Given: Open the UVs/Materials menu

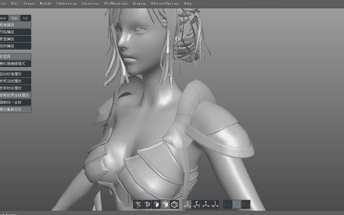Looking at the screenshot, I should (116, 4).
